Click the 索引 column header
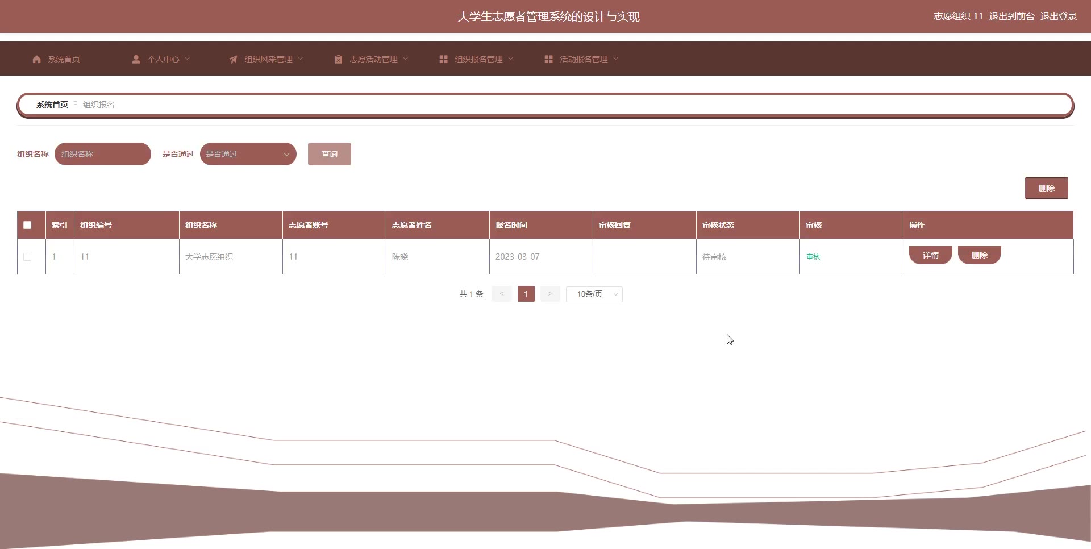The image size is (1091, 549). point(60,225)
